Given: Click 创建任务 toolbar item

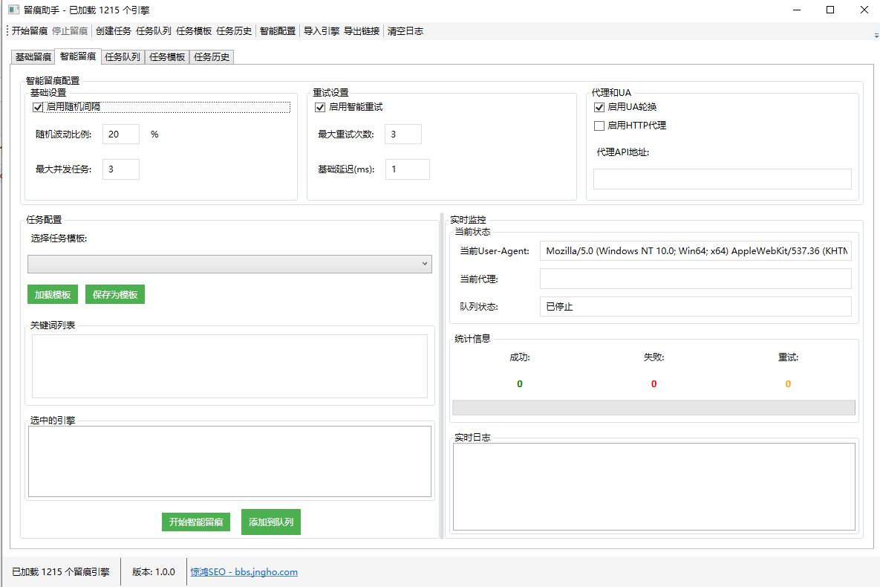Looking at the screenshot, I should click(x=113, y=31).
